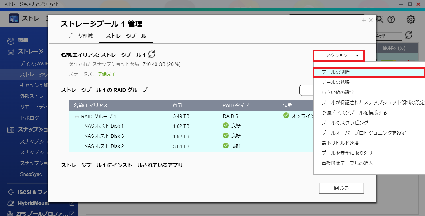Click the ストレージ disk stack icon in sidebar

coord(11,52)
